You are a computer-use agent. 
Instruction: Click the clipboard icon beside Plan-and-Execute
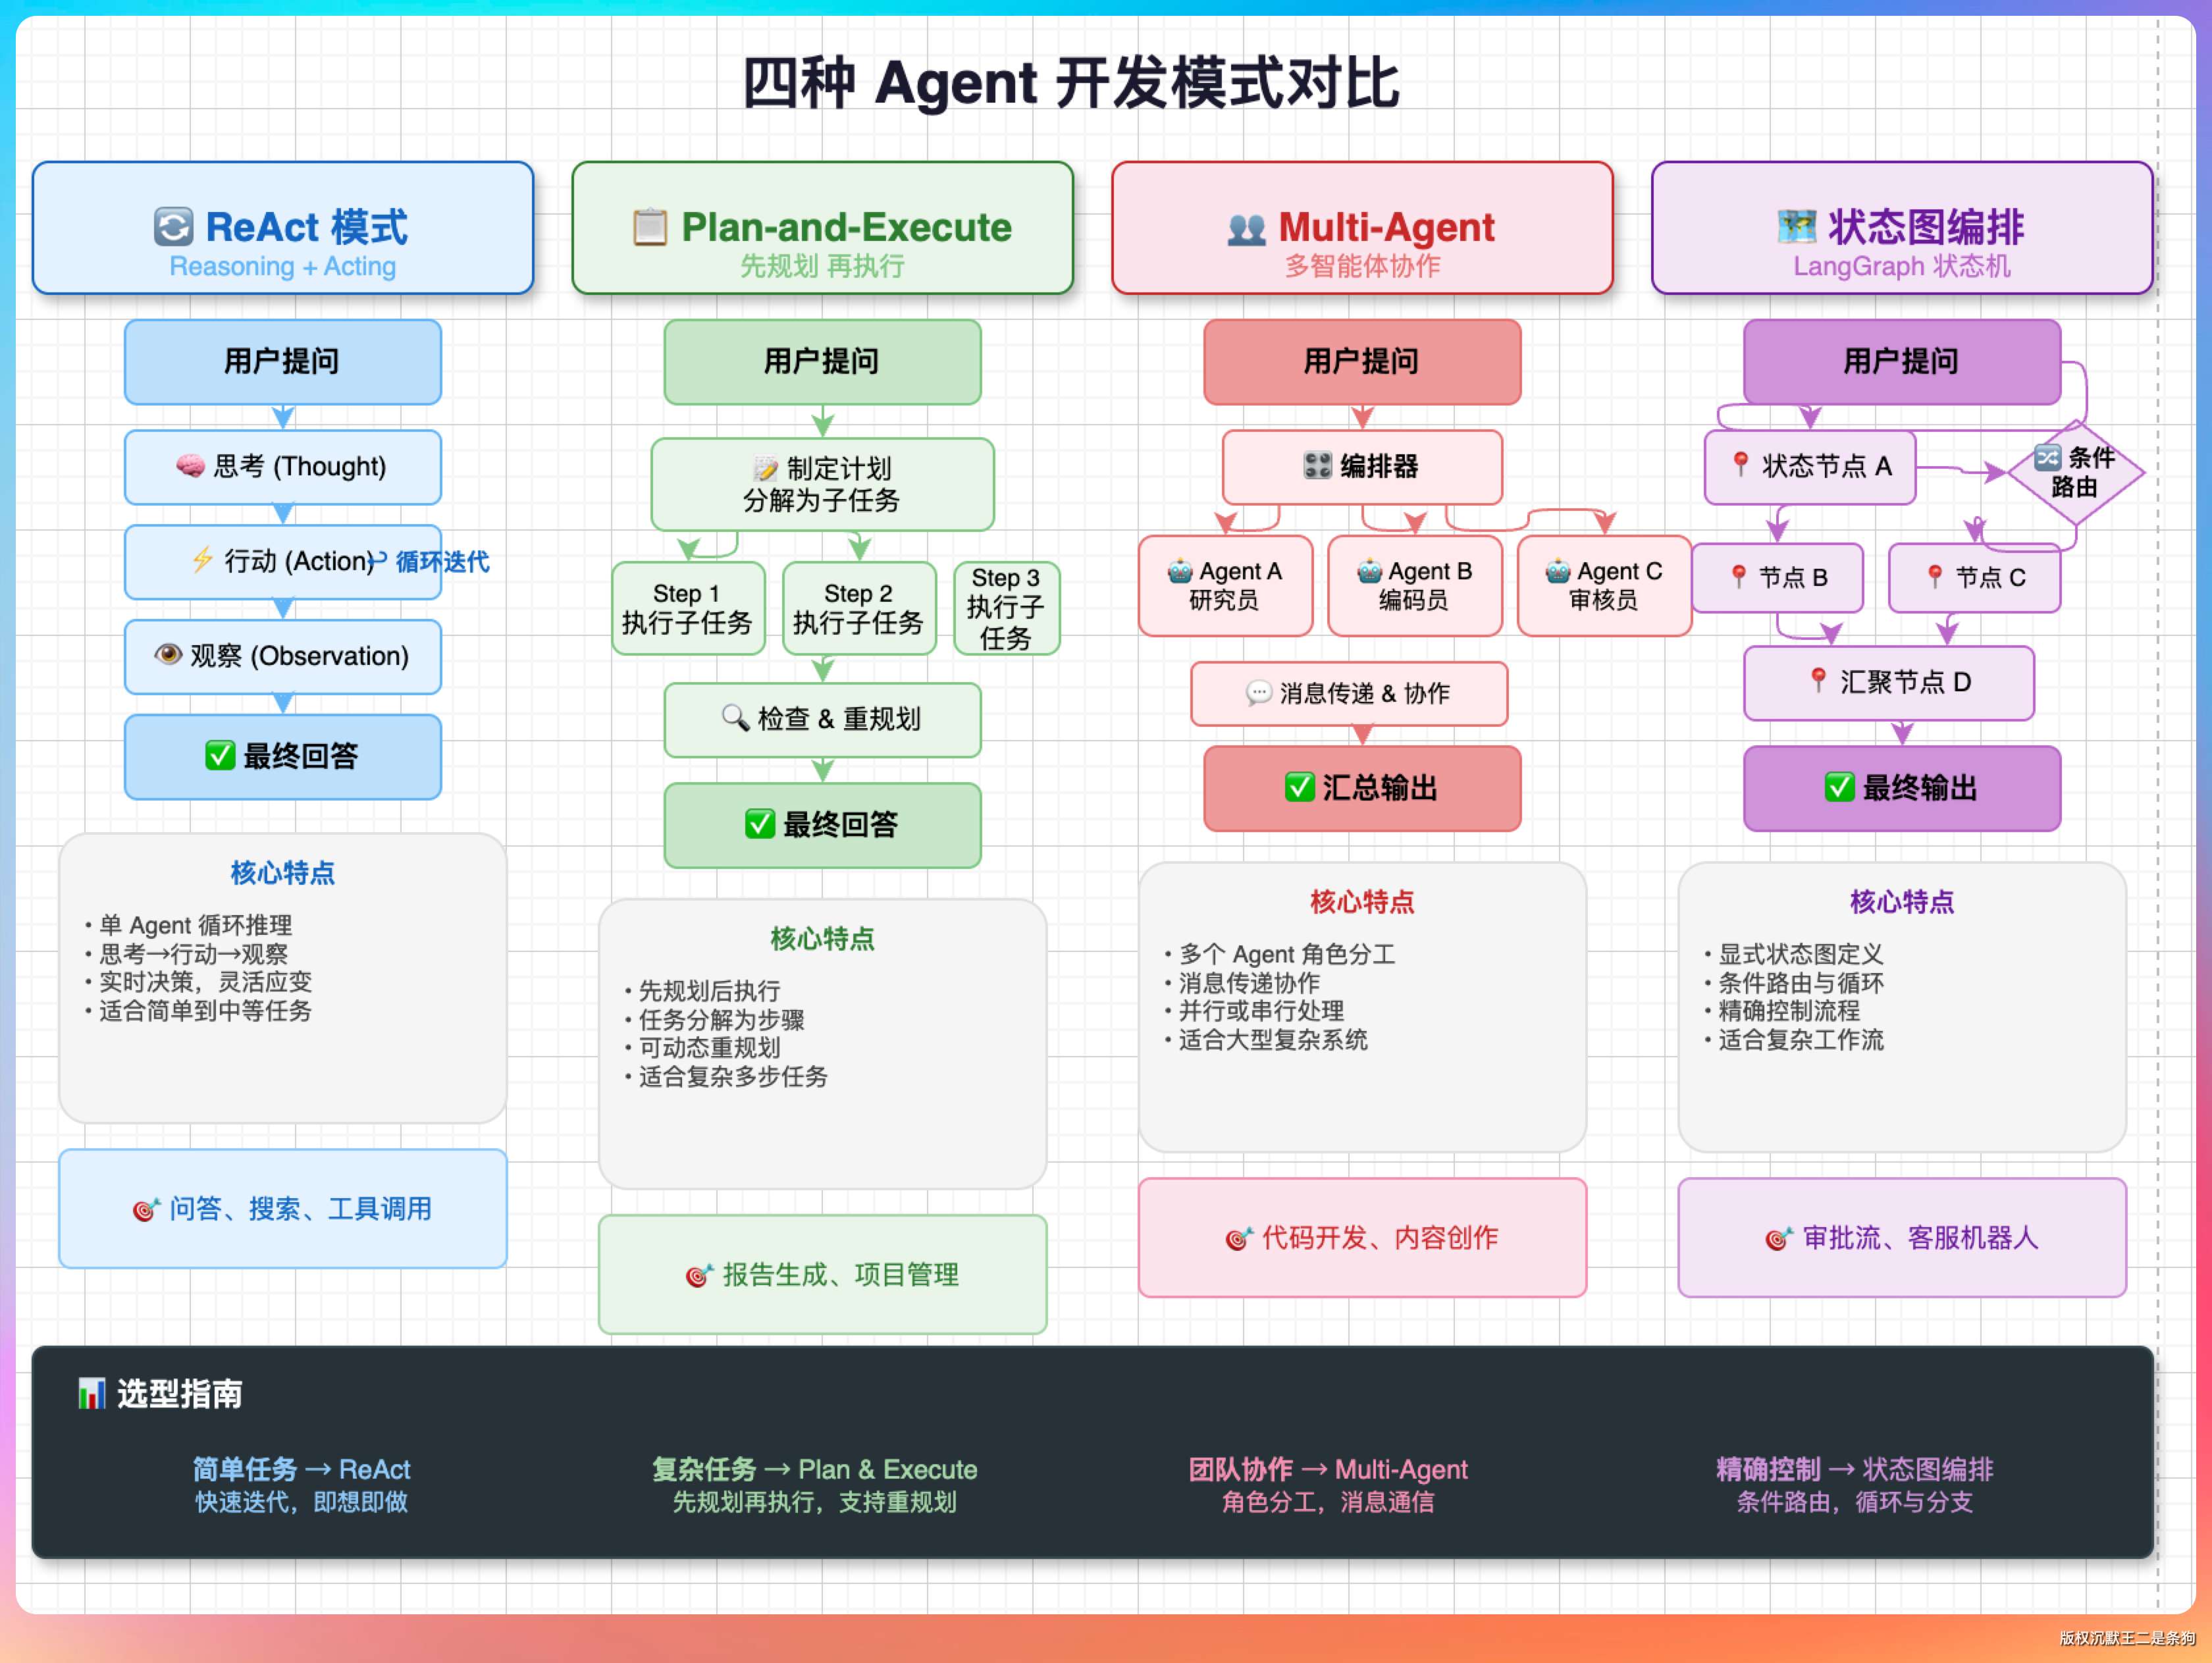(x=650, y=227)
